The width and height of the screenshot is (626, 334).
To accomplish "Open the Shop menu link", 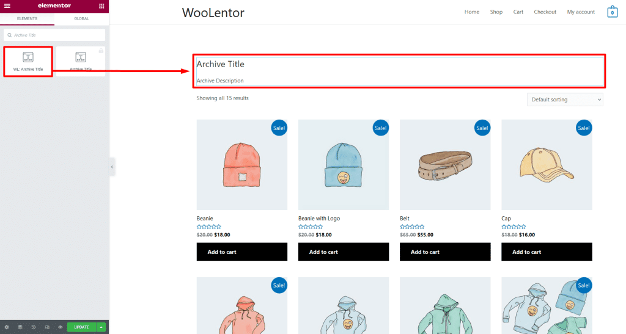I will click(x=496, y=12).
